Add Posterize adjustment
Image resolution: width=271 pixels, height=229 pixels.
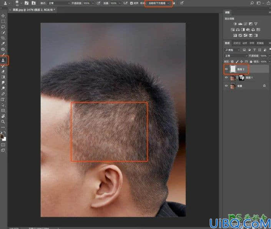point(240,35)
